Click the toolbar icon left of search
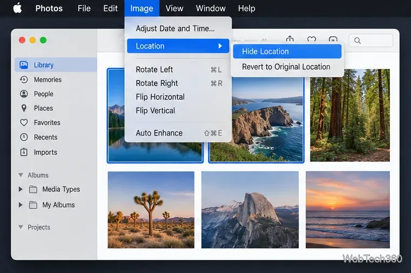The image size is (411, 273). [x=333, y=39]
